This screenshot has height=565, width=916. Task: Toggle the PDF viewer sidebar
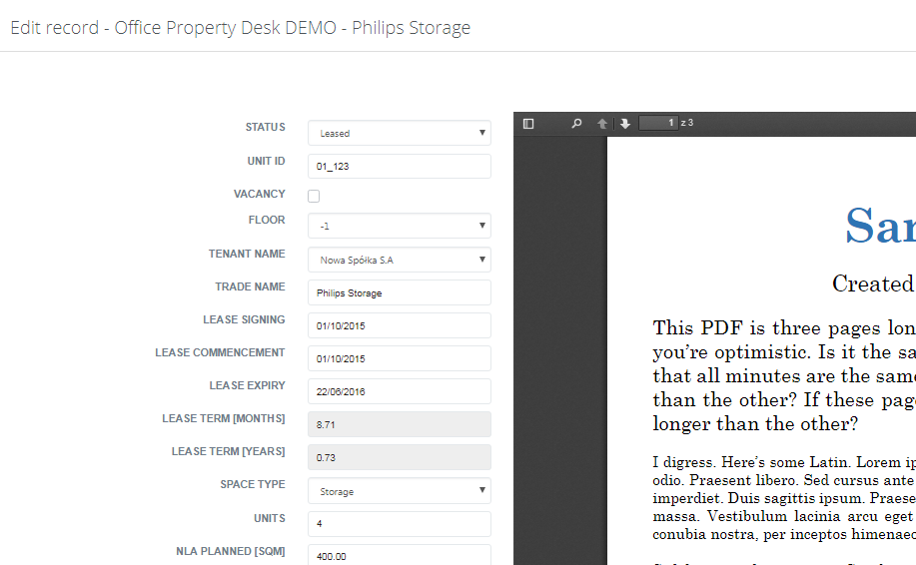click(x=528, y=123)
